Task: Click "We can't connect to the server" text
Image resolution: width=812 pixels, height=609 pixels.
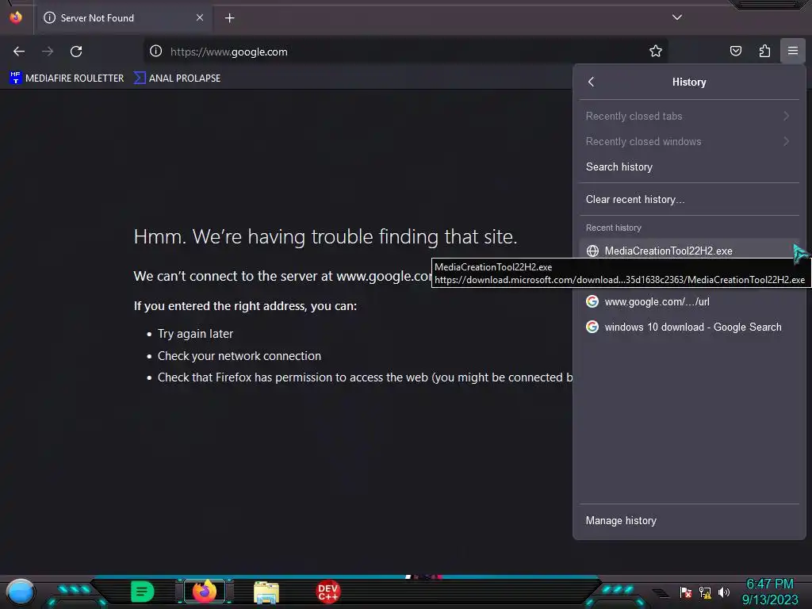Action: 282,276
